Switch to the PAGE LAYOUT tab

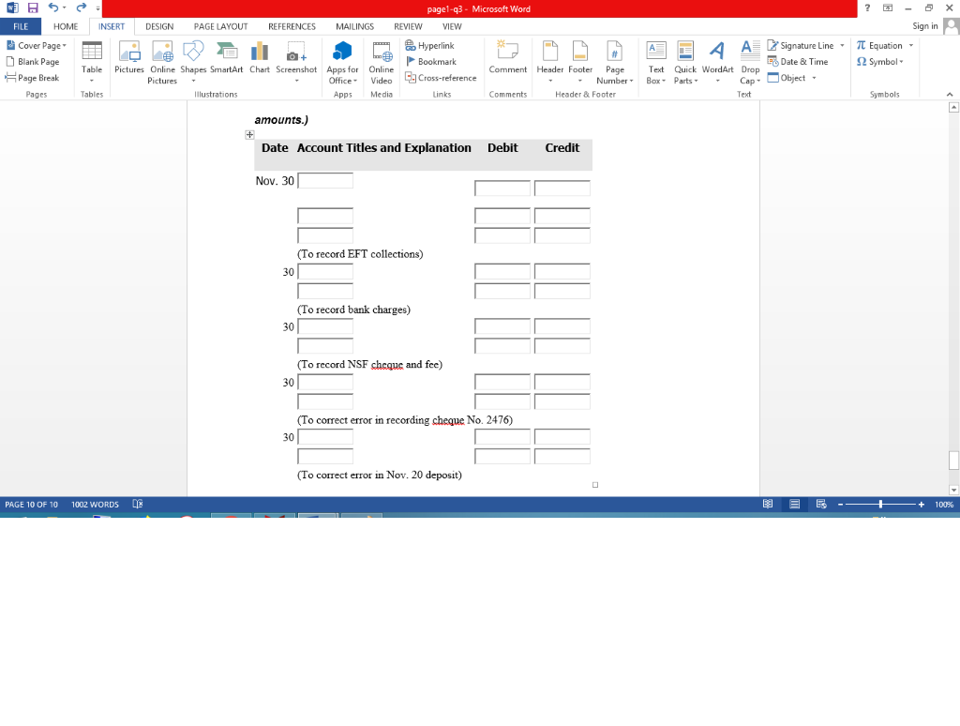pos(220,26)
